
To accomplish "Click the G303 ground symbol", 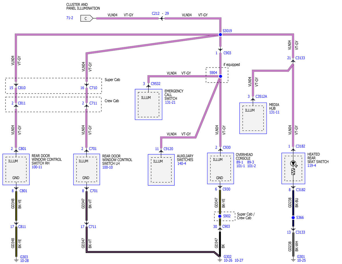I will click(x=16, y=259).
